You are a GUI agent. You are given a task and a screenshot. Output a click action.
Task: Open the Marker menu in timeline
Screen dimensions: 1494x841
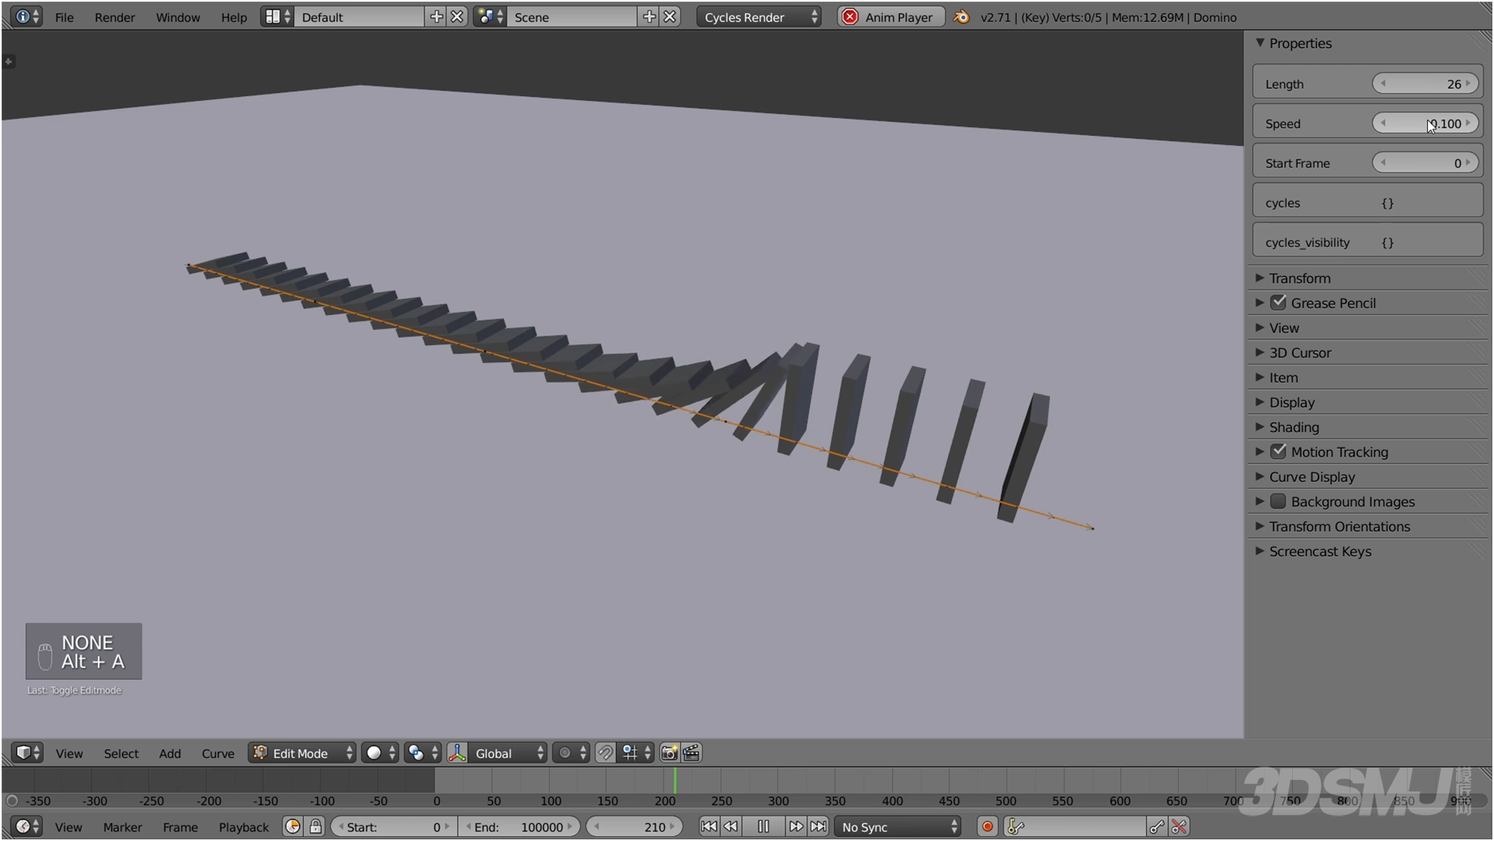click(122, 827)
